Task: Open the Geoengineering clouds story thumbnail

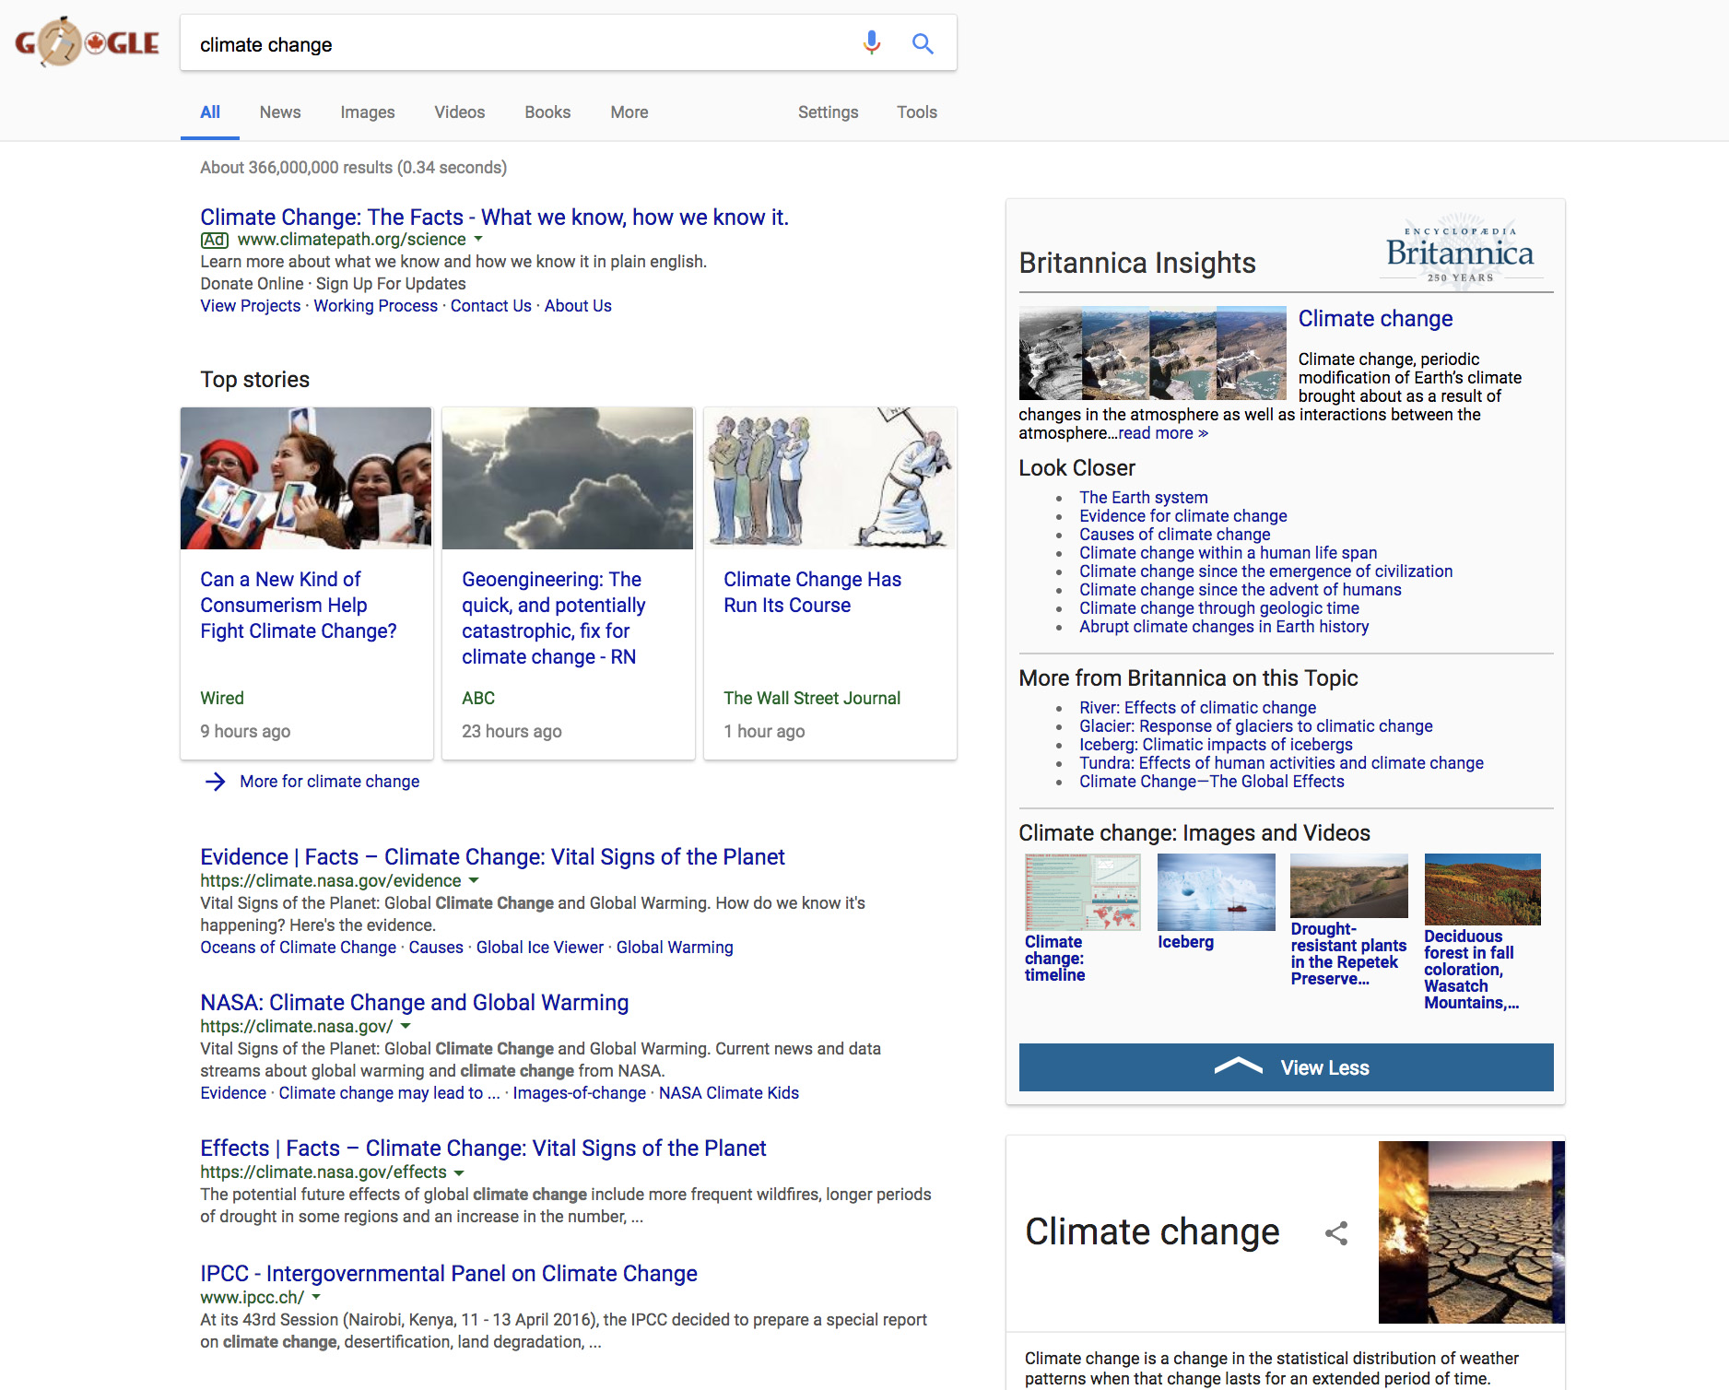Action: 568,478
